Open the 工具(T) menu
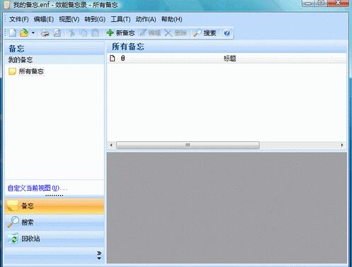This screenshot has height=267, width=352. [x=120, y=19]
